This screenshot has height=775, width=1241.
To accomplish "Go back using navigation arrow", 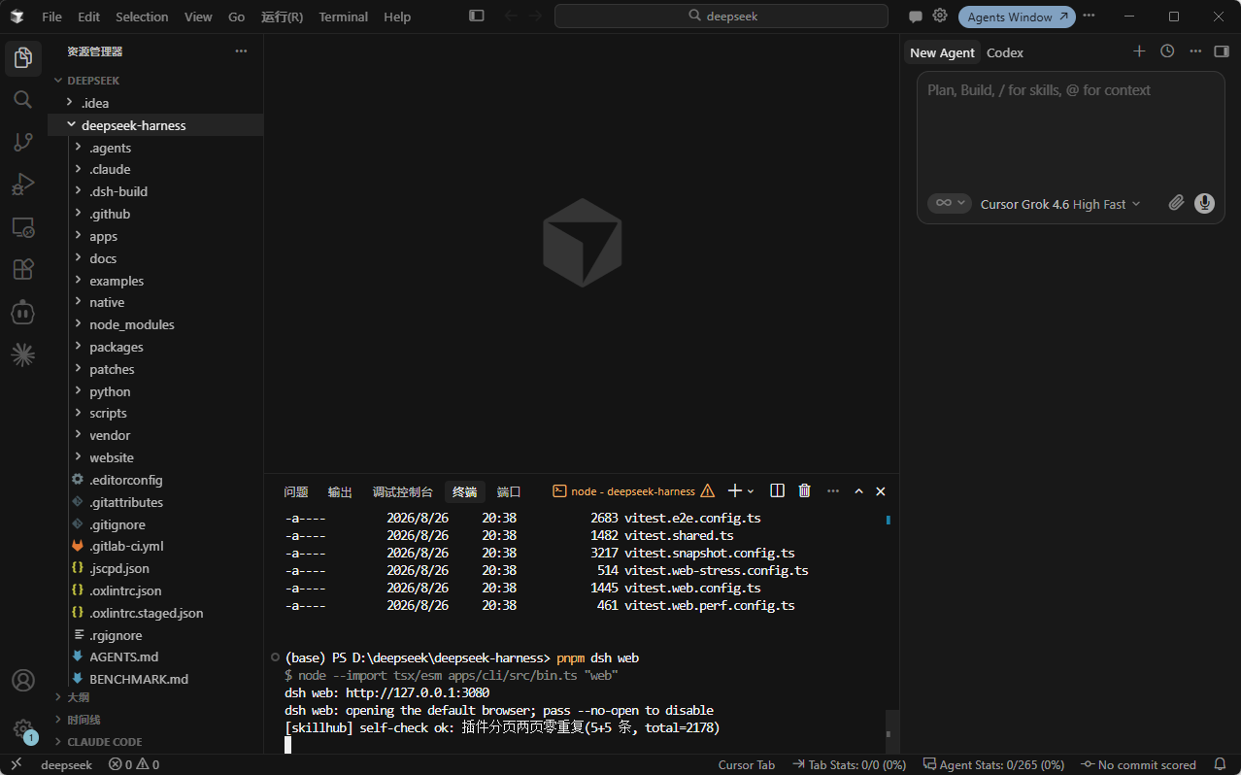I will (511, 17).
